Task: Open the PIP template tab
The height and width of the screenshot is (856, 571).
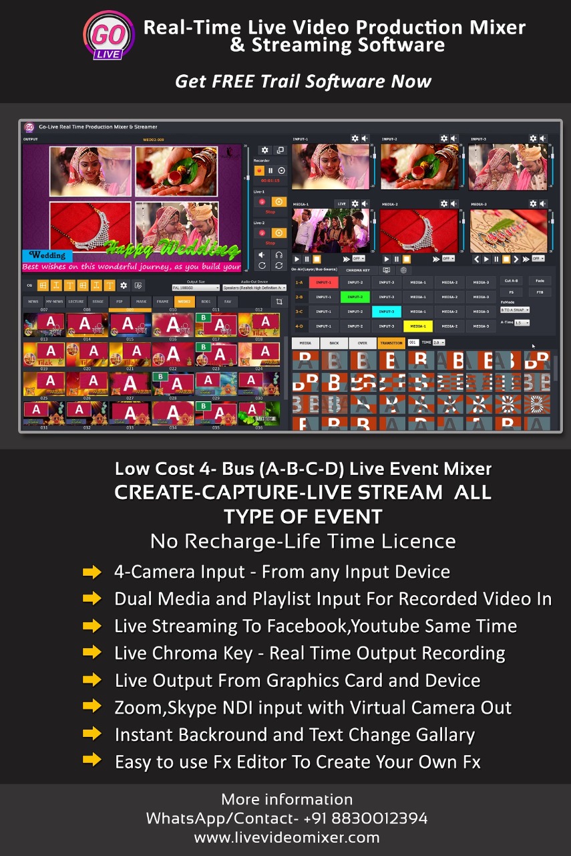Action: (x=120, y=302)
